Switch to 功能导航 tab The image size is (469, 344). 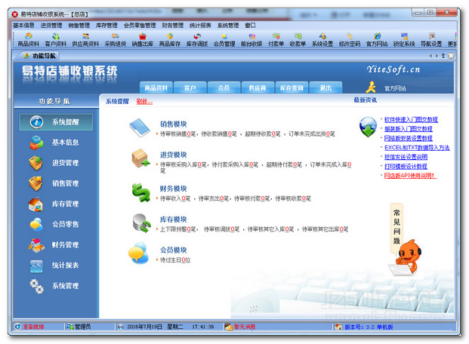click(40, 56)
